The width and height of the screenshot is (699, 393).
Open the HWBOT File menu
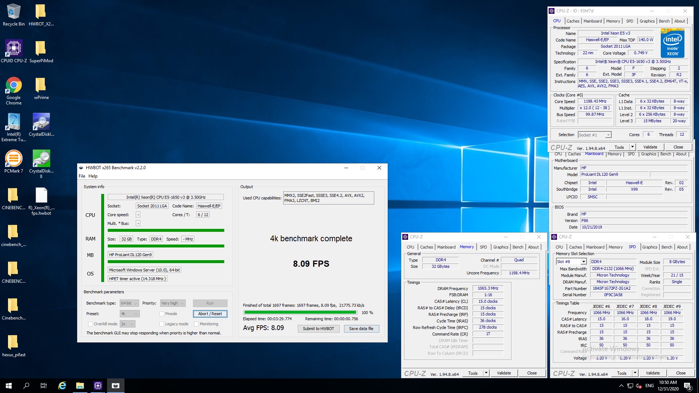tap(82, 176)
